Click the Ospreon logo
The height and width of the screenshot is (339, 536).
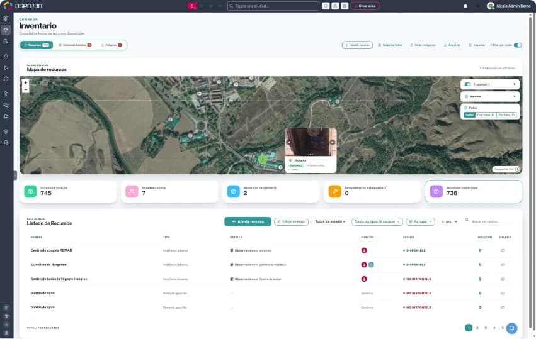tap(23, 6)
